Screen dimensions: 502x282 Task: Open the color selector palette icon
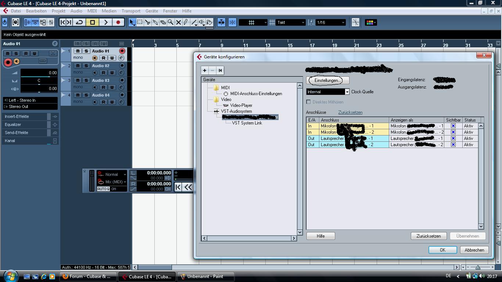(370, 22)
